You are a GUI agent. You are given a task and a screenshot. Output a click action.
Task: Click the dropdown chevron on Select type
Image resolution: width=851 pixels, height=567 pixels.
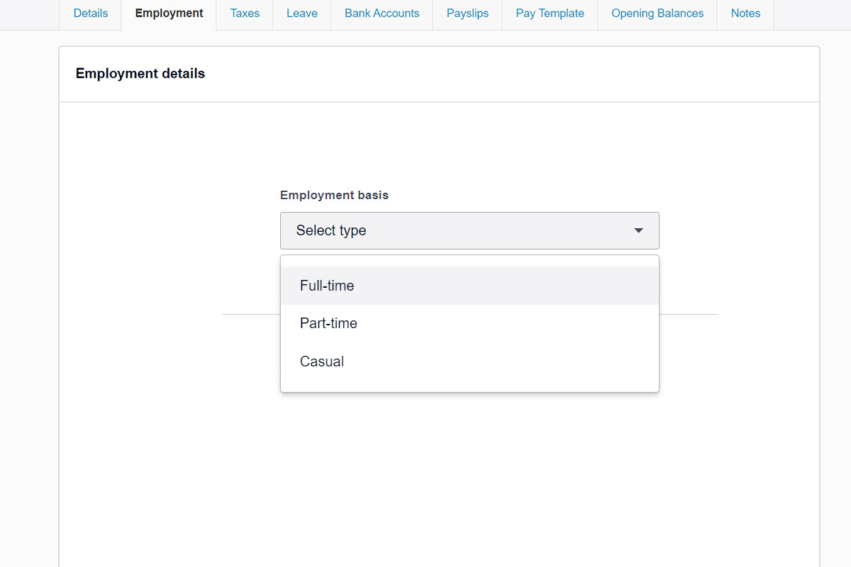pyautogui.click(x=638, y=230)
